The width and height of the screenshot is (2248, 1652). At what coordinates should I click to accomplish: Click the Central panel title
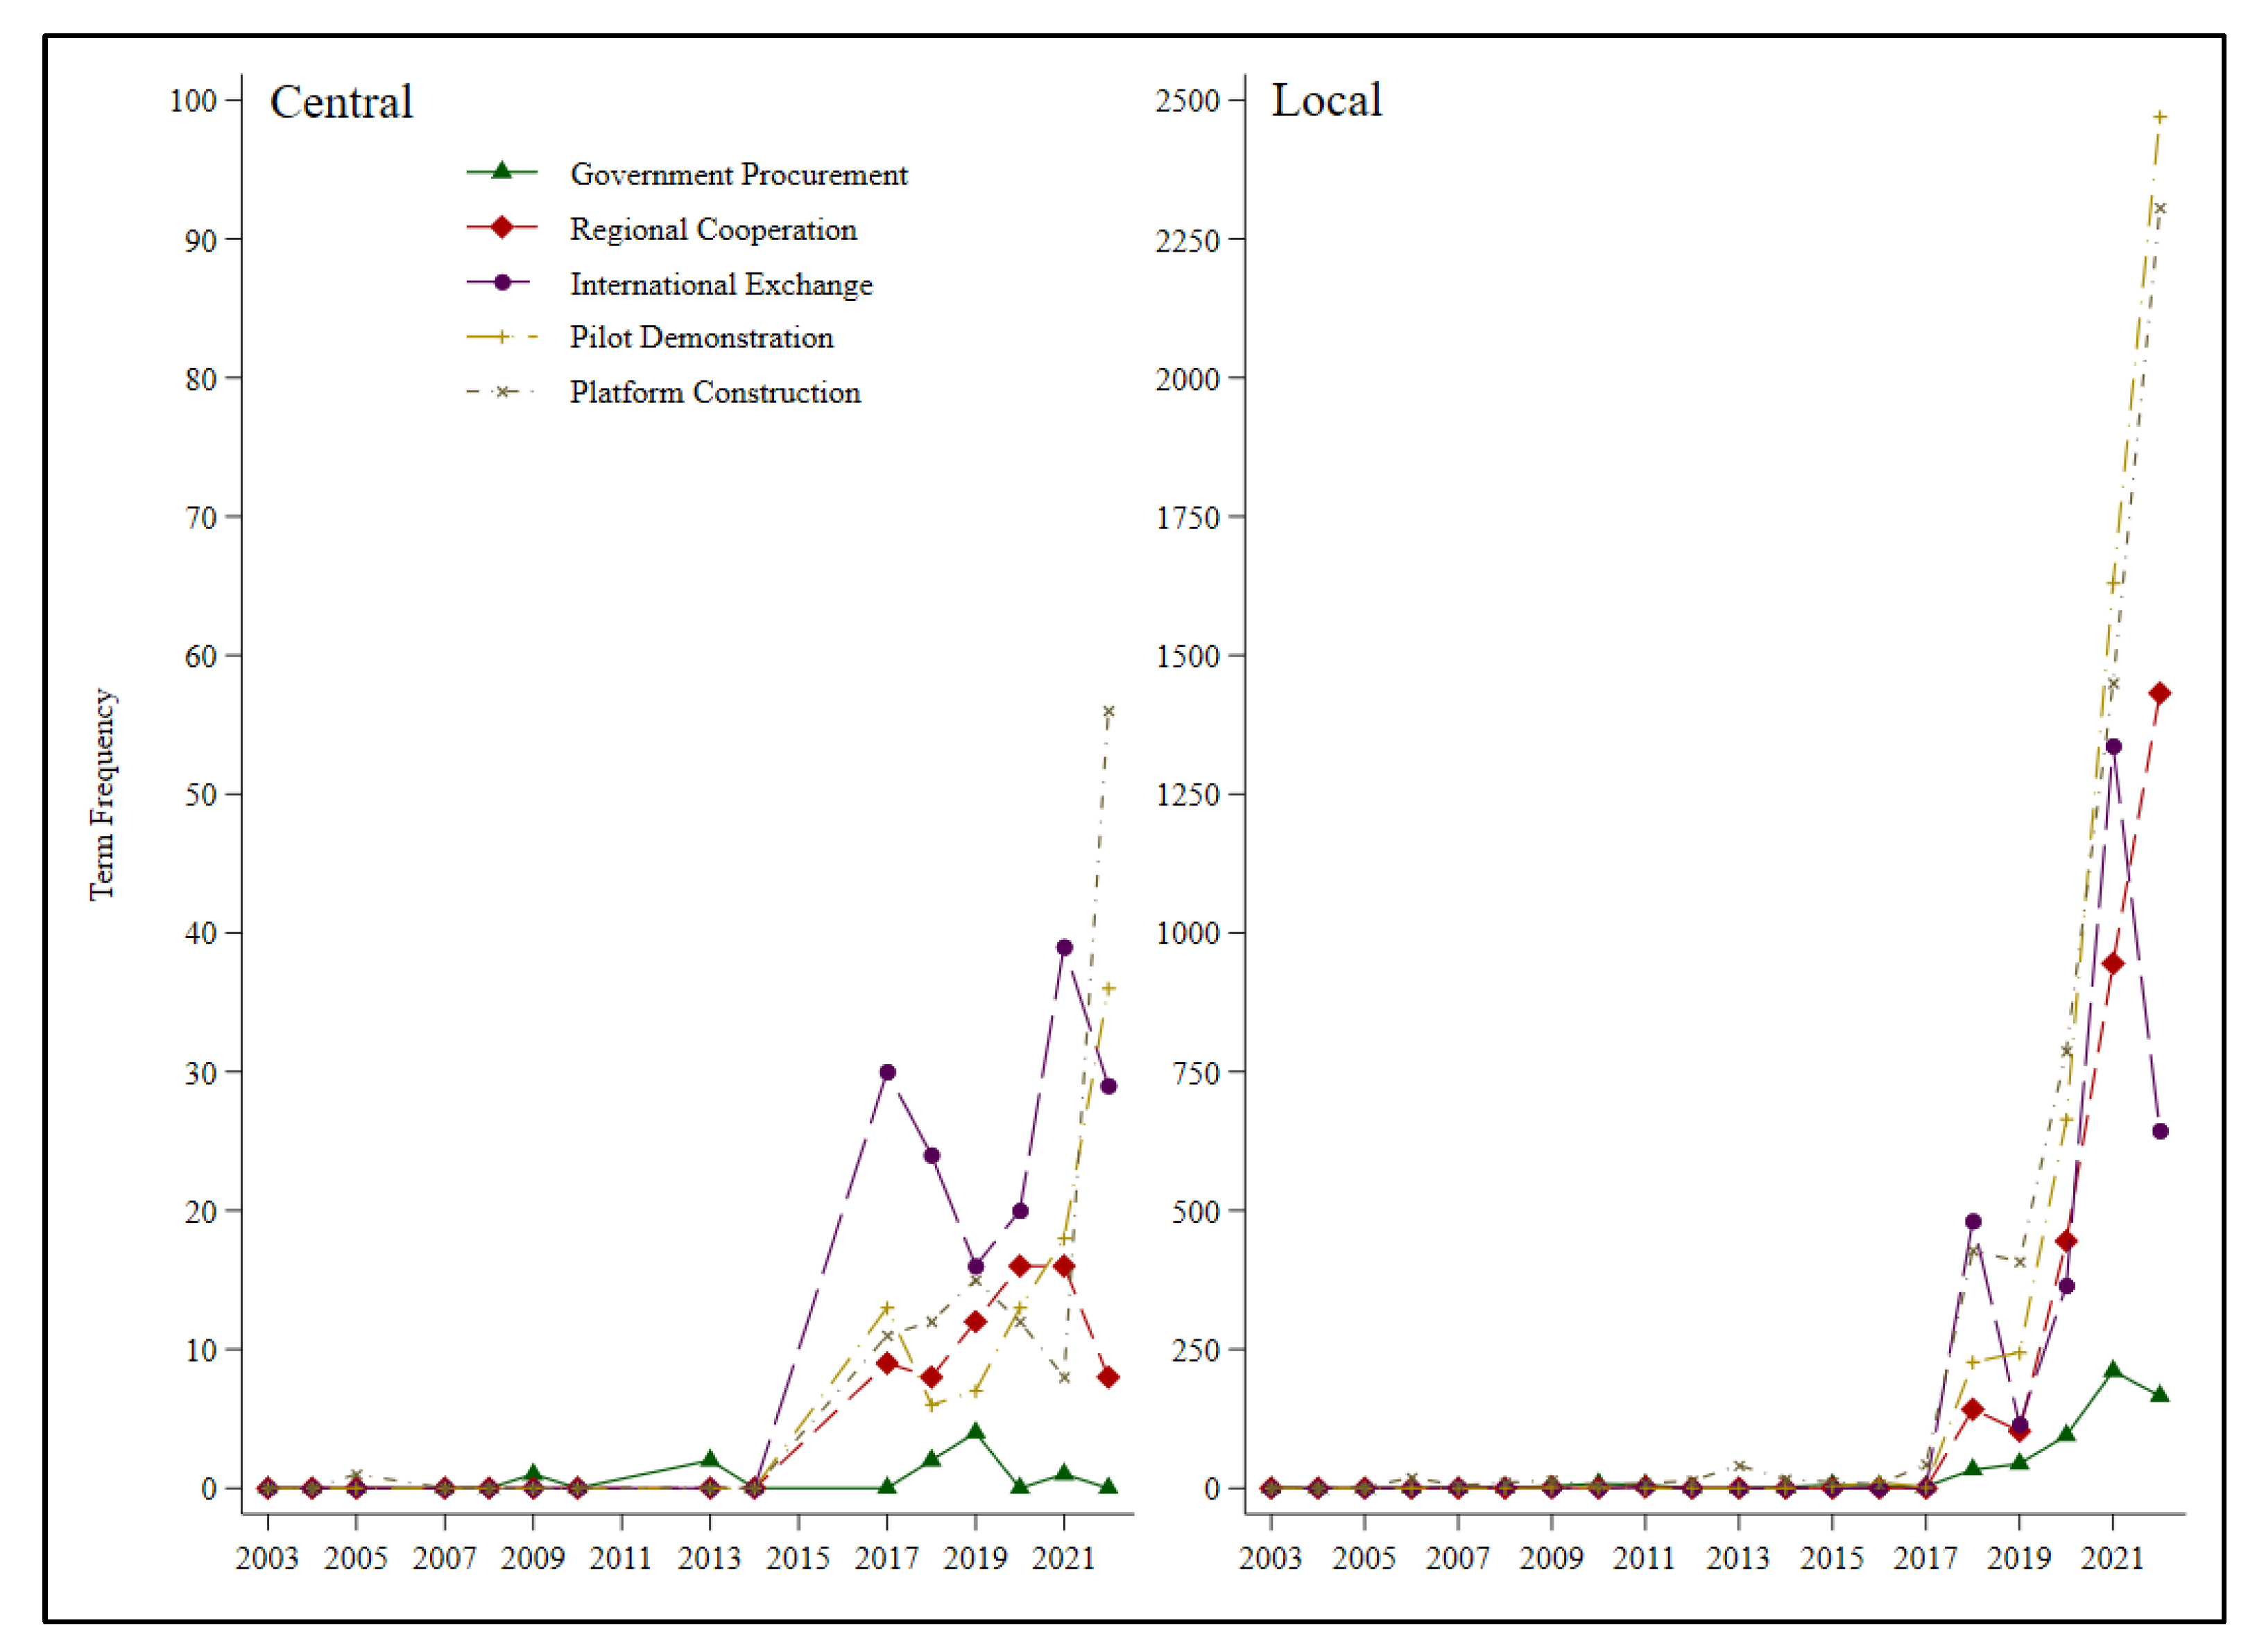click(341, 102)
